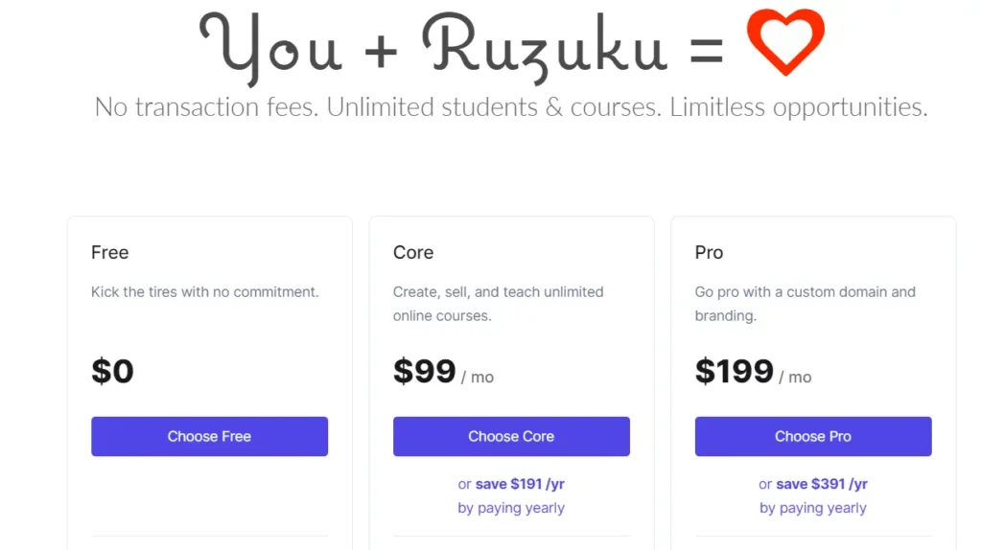This screenshot has height=550, width=982.
Task: Select the Free plan title
Action: [109, 252]
